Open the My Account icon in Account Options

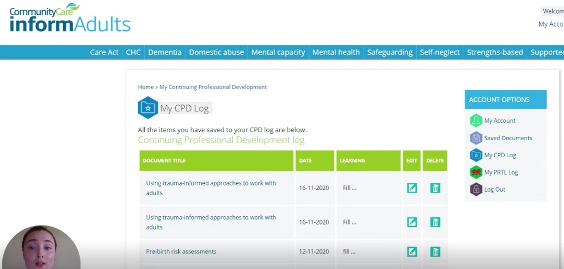[x=476, y=121]
